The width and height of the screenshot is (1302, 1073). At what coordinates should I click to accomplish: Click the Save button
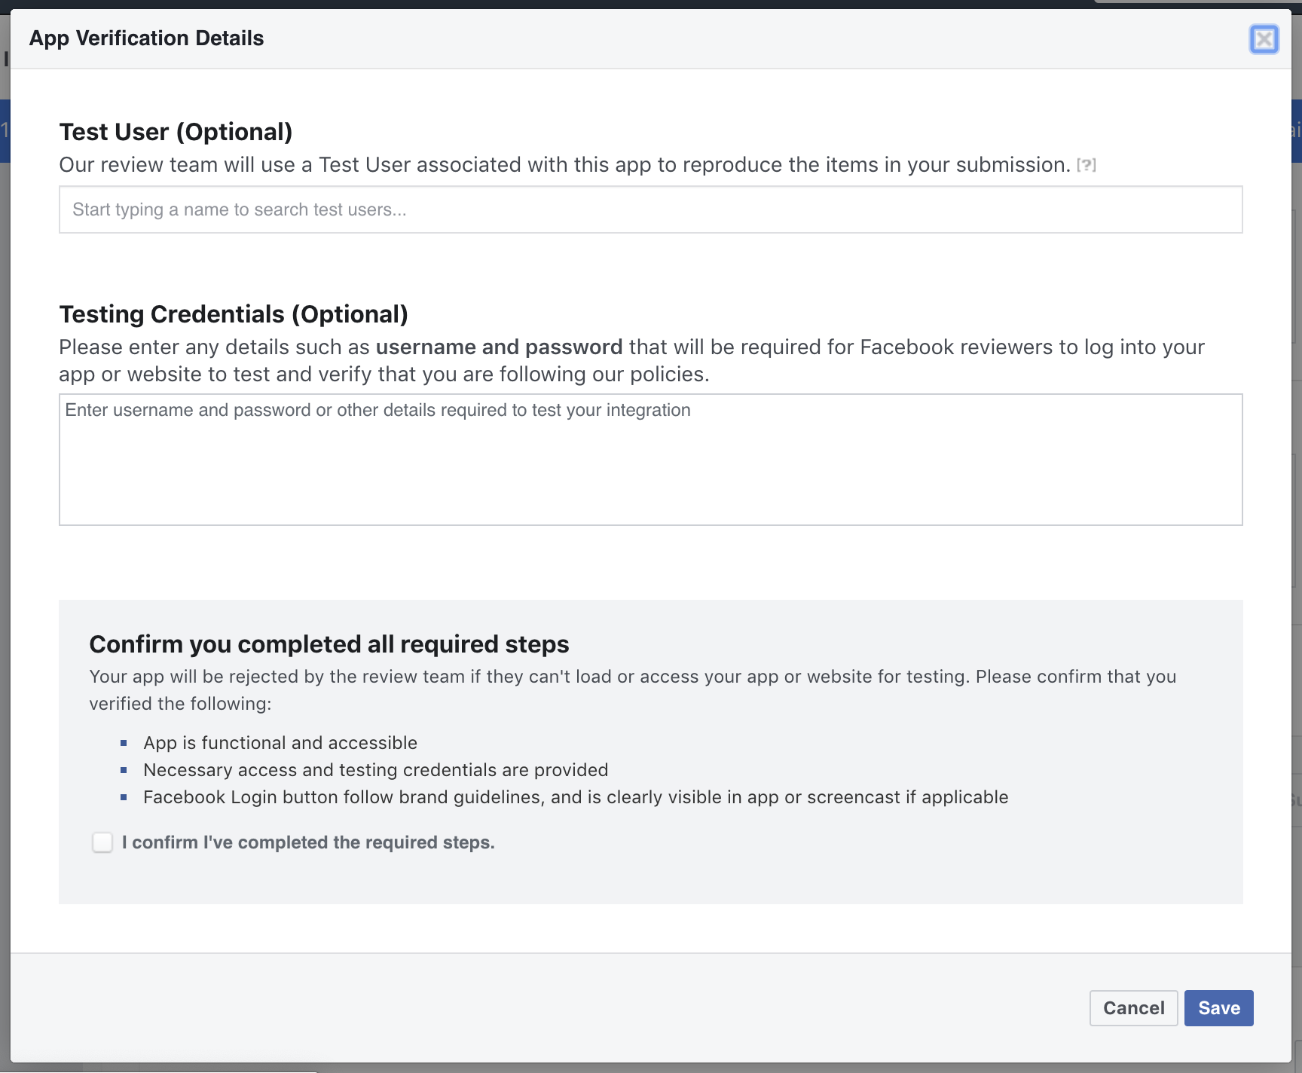1218,1007
